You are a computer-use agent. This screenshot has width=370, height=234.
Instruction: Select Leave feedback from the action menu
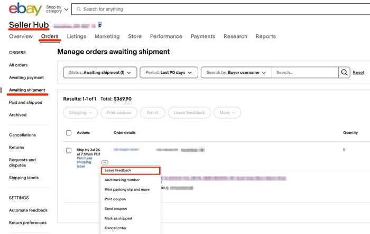130,170
